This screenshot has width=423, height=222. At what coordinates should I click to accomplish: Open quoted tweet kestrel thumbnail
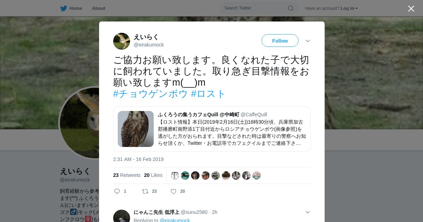[136, 129]
